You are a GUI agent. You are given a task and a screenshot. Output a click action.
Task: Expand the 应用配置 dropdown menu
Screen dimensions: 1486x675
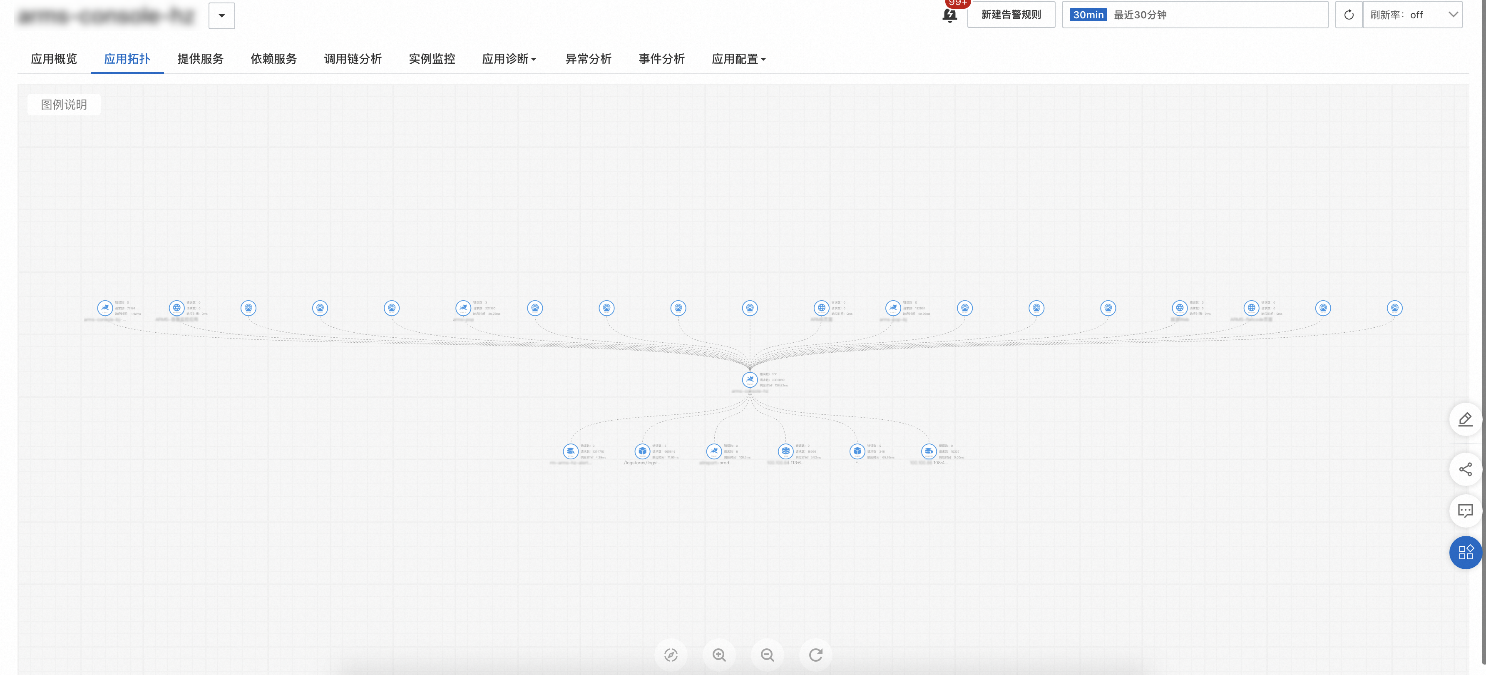coord(738,59)
